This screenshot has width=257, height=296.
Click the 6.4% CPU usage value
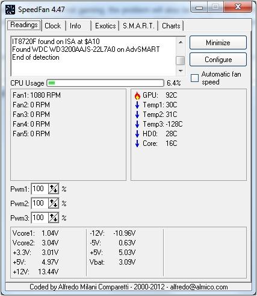coord(174,83)
